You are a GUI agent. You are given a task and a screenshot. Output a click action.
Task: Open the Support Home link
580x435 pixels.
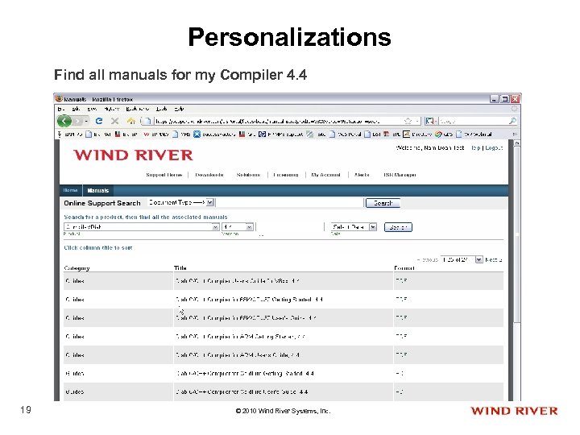pyautogui.click(x=164, y=175)
